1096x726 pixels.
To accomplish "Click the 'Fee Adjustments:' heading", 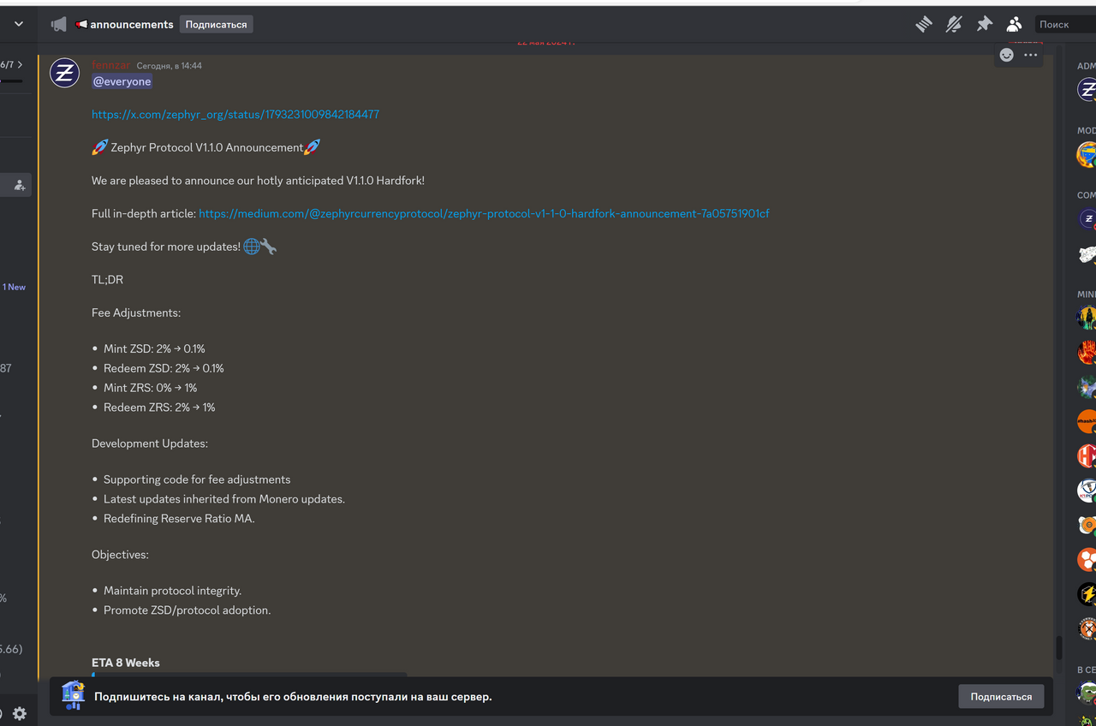I will pos(136,313).
